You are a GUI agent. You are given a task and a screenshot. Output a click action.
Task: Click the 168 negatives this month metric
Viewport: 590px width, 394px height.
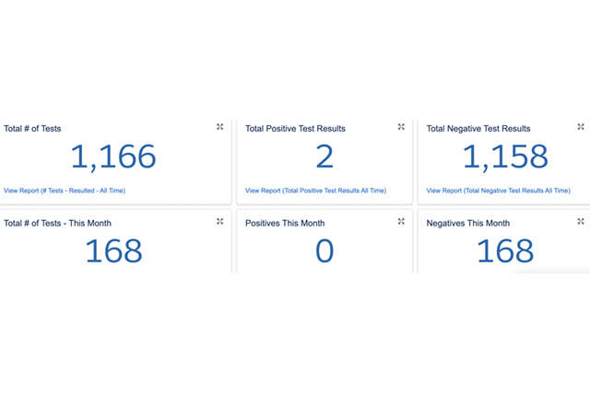pos(505,250)
